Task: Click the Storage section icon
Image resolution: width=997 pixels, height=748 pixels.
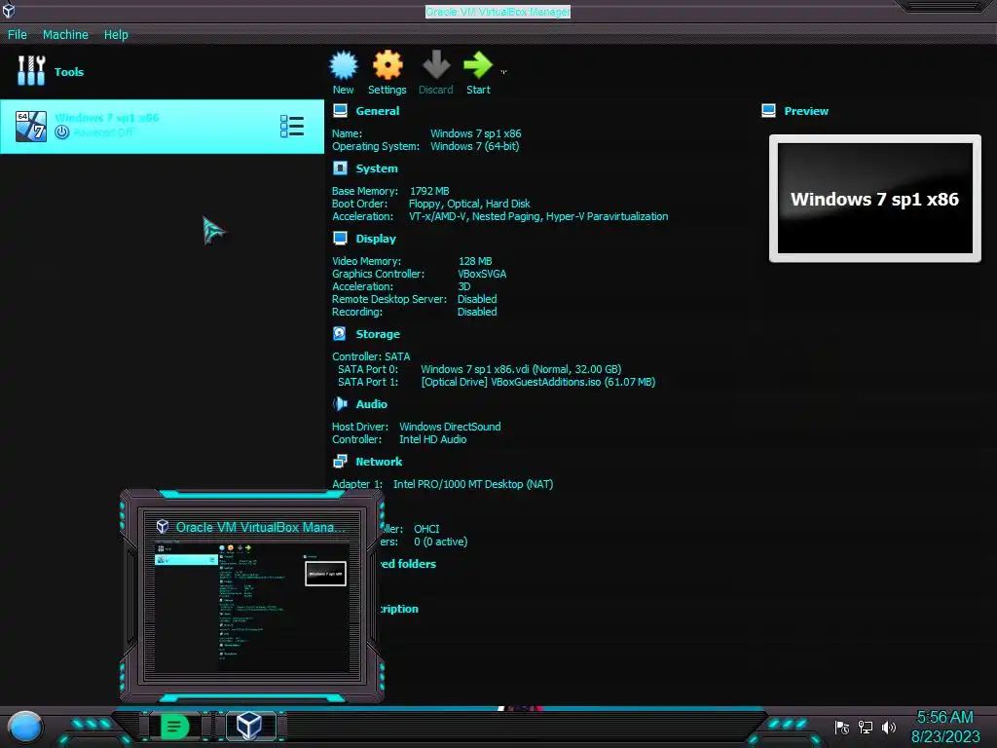Action: click(340, 333)
